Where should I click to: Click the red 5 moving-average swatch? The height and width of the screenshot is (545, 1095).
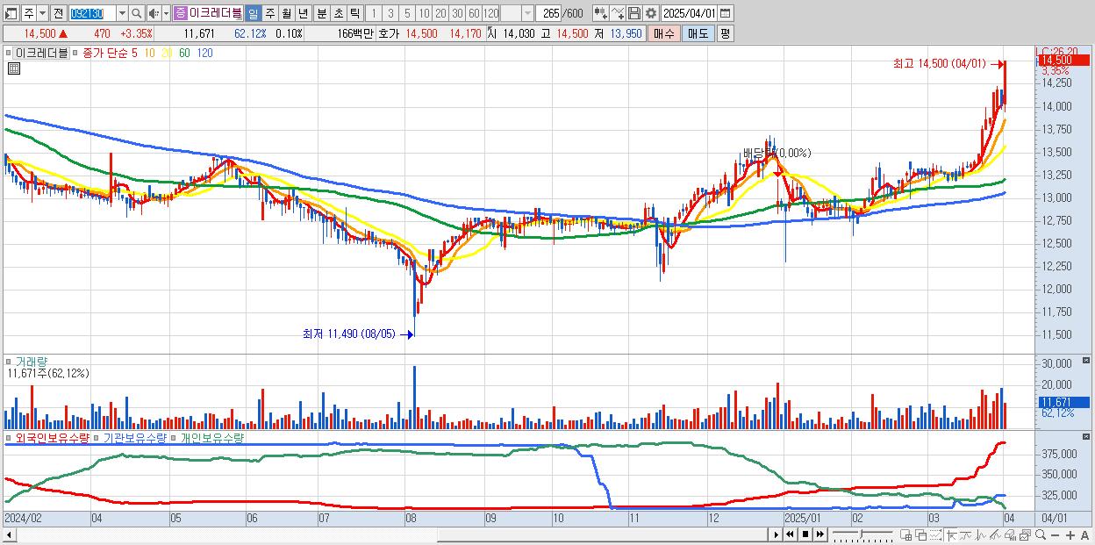pos(134,53)
